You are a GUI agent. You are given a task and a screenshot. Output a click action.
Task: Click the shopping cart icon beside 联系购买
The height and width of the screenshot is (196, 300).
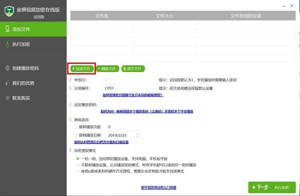pos(7,98)
